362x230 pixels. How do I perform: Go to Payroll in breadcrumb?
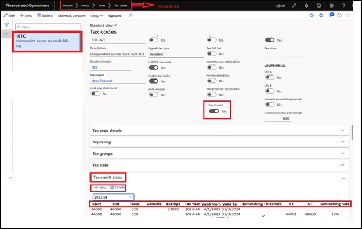pyautogui.click(x=68, y=5)
